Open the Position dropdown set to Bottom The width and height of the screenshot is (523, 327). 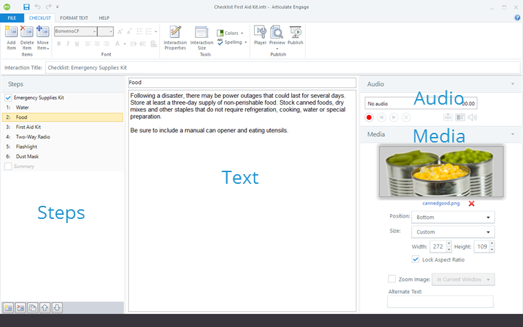coord(453,218)
